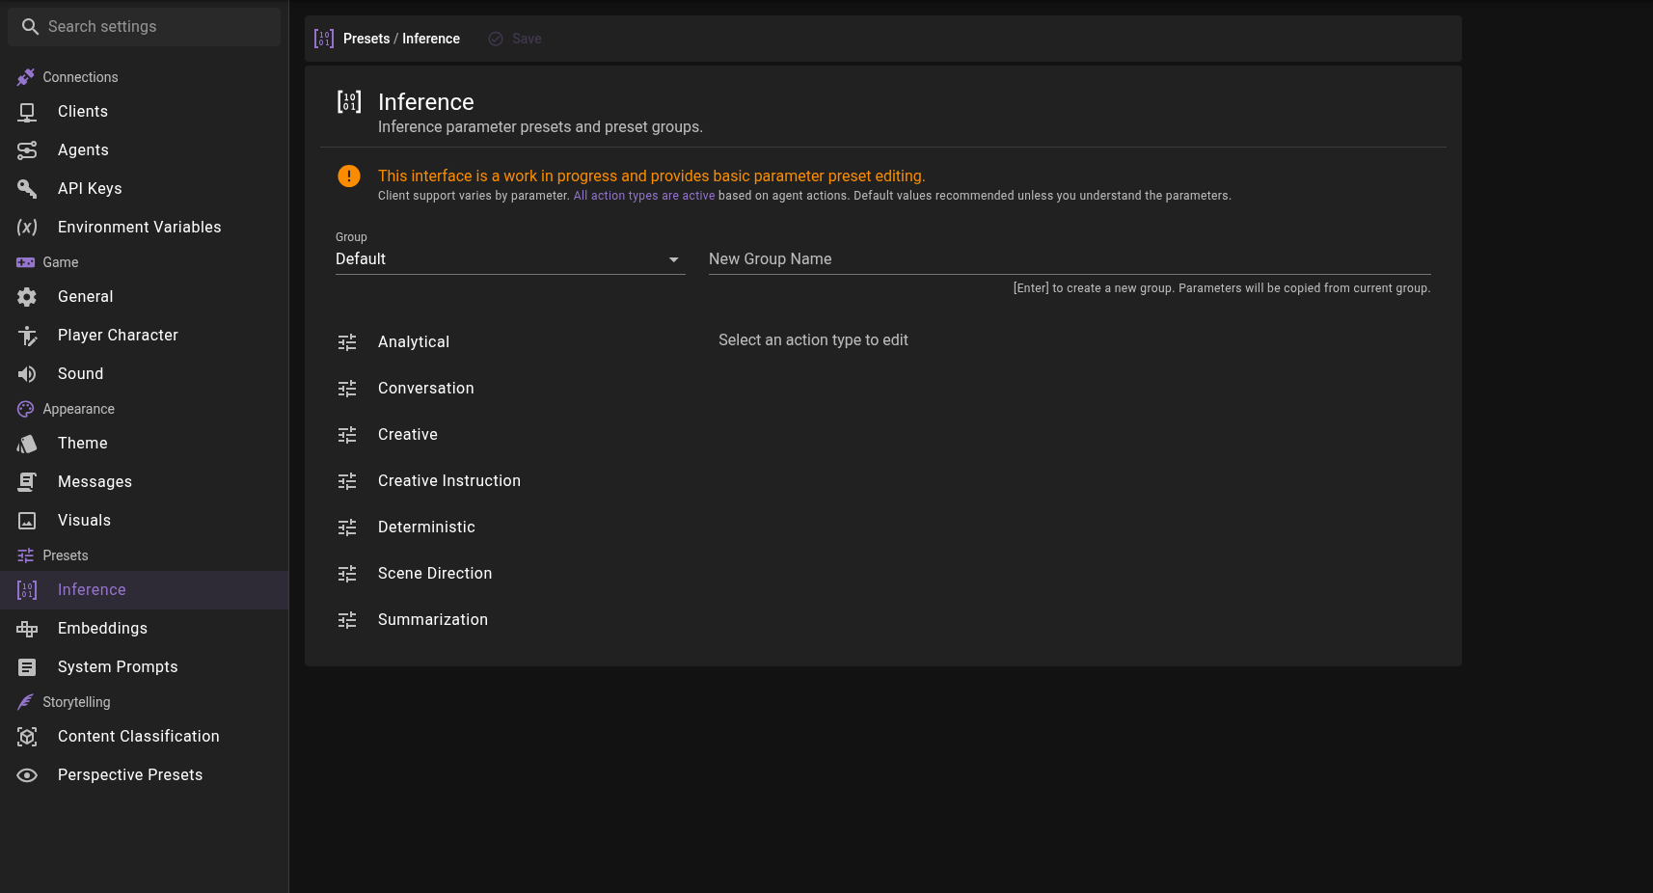This screenshot has width=1653, height=893.
Task: Click the Agents icon in sidebar
Action: click(x=27, y=150)
